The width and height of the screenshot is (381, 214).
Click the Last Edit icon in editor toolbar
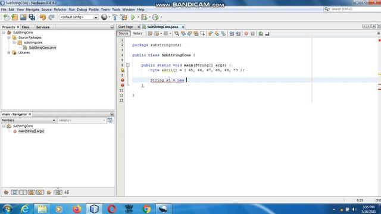[x=150, y=34]
